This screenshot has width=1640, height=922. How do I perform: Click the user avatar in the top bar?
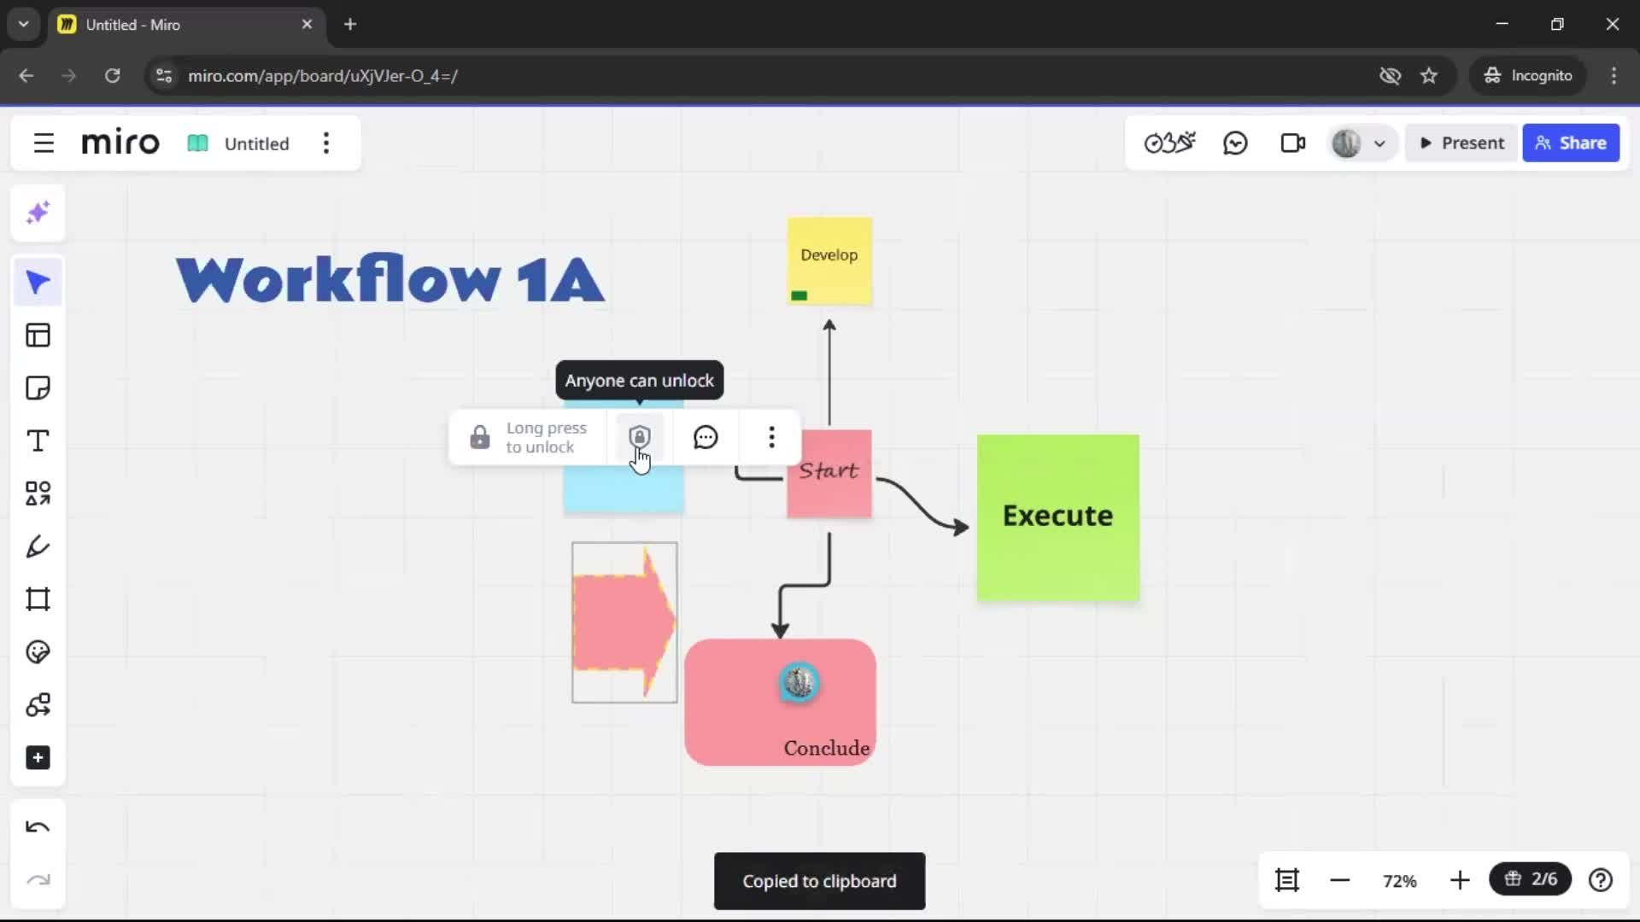pyautogui.click(x=1346, y=143)
